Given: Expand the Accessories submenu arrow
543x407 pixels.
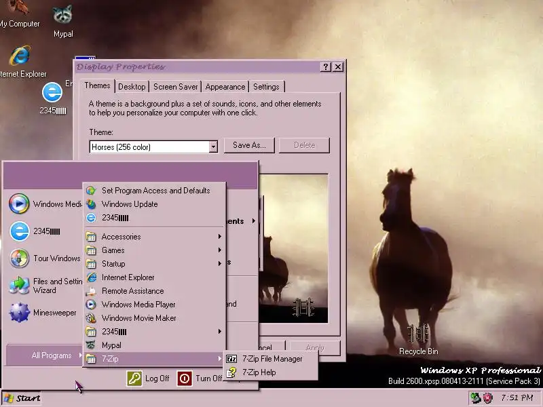Looking at the screenshot, I should [219, 236].
